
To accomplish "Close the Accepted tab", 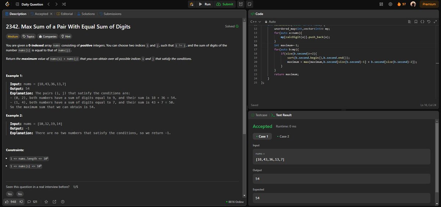I will [51, 14].
